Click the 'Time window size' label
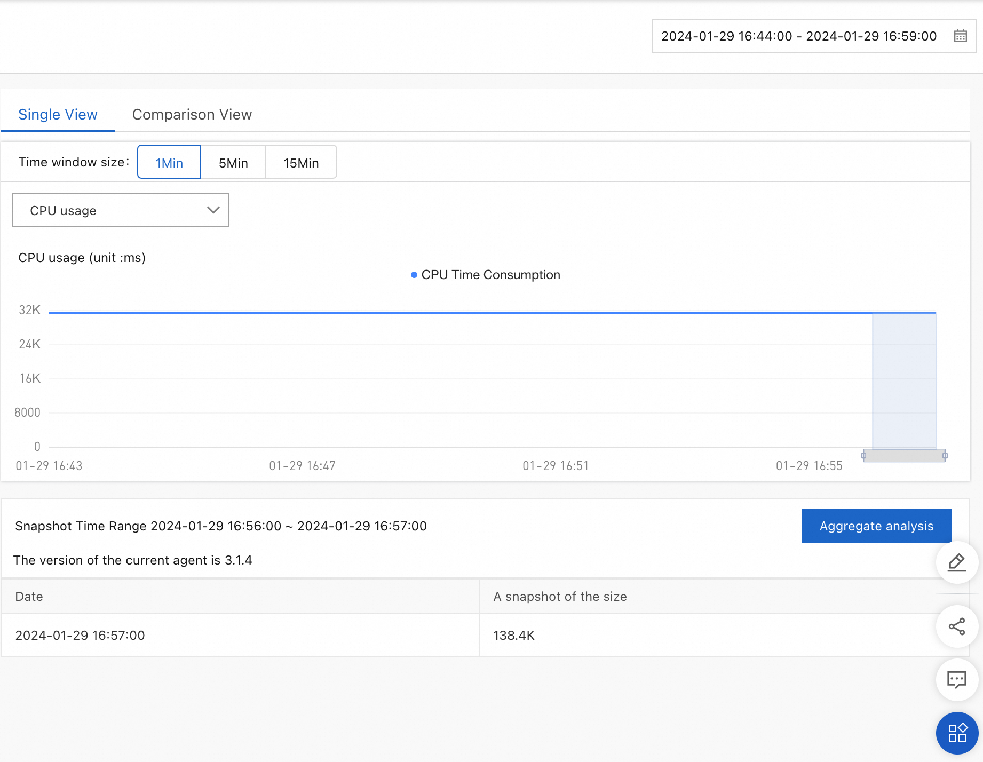The width and height of the screenshot is (983, 762). [x=74, y=162]
